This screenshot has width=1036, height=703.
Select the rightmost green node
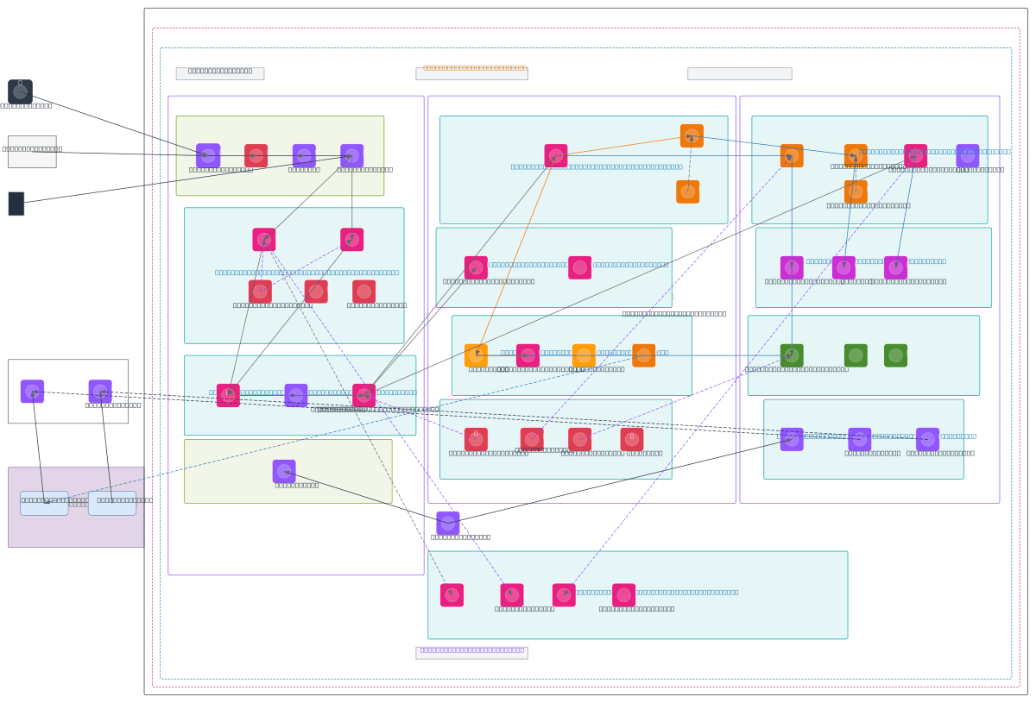895,355
